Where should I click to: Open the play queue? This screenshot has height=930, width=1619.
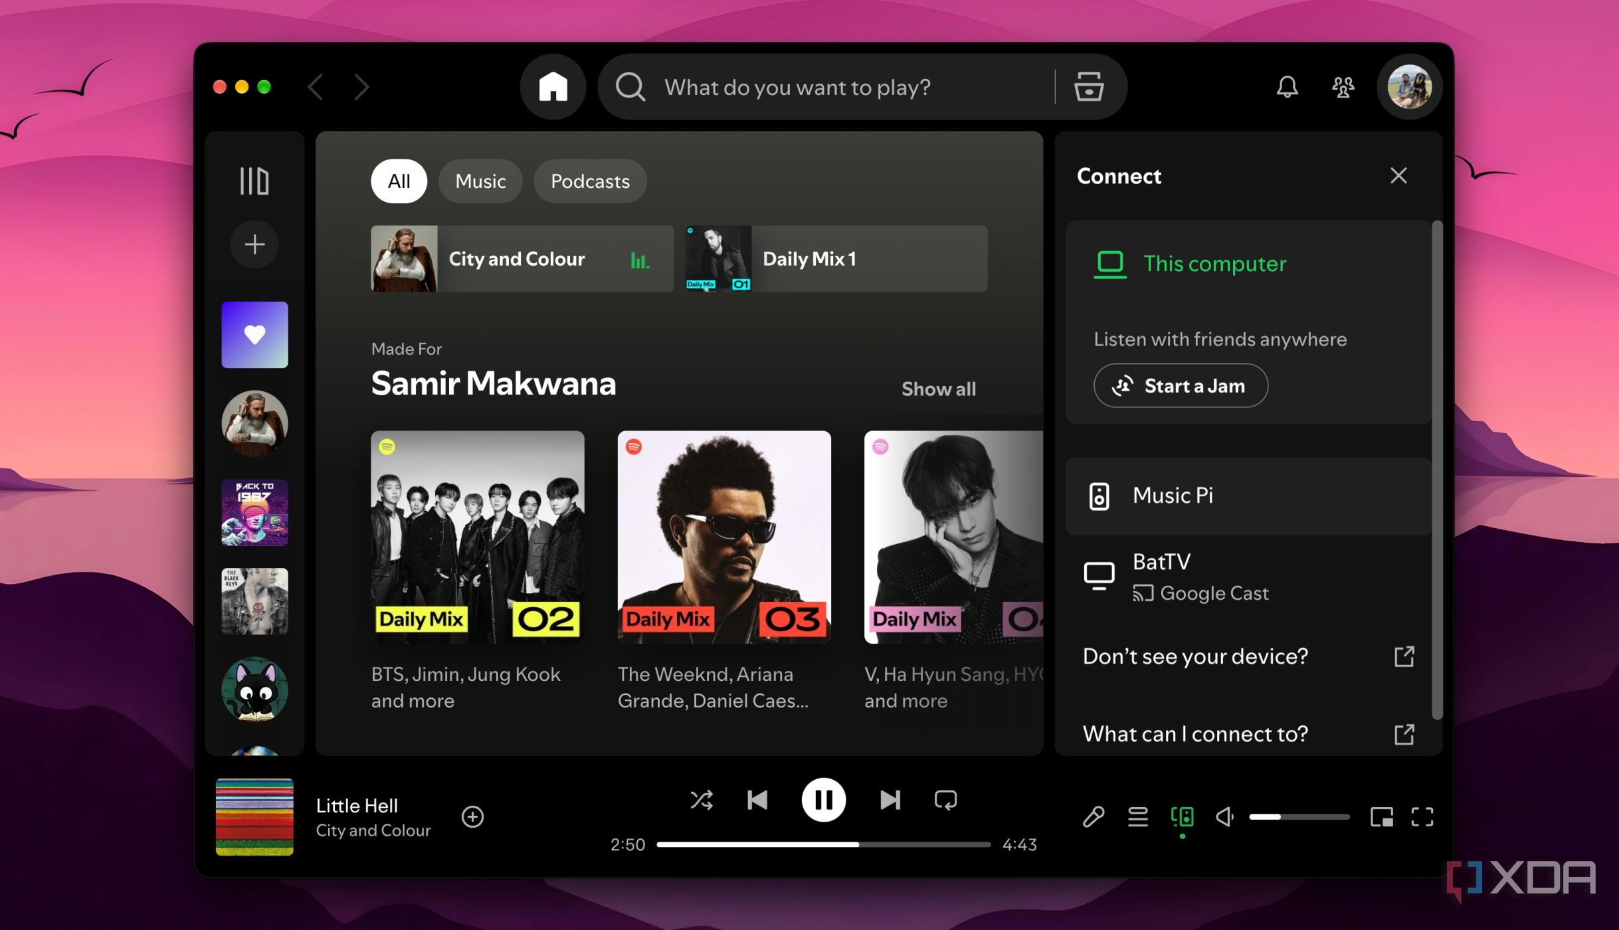pos(1137,816)
